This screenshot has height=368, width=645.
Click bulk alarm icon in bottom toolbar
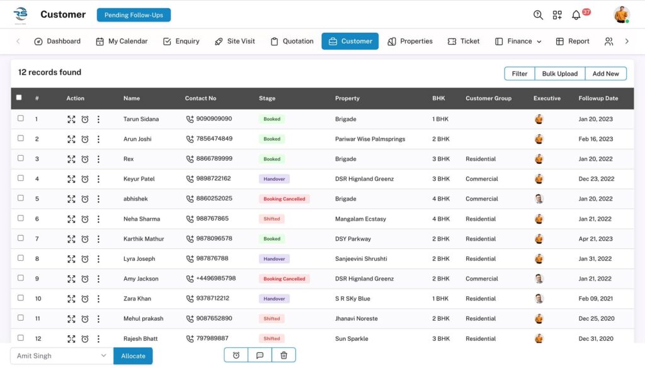tap(236, 355)
